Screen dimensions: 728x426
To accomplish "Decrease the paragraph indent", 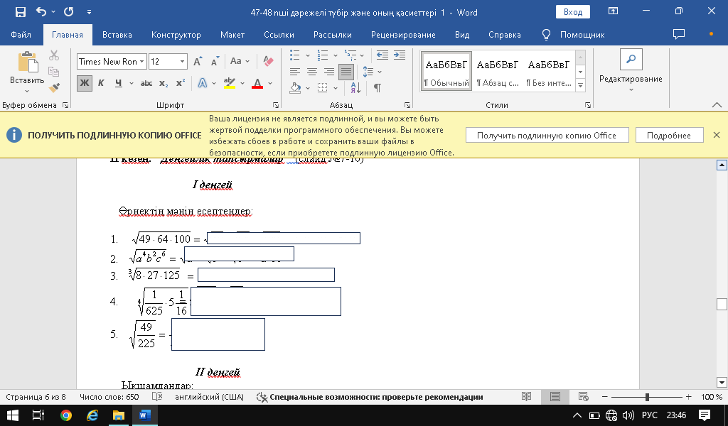I will point(382,55).
